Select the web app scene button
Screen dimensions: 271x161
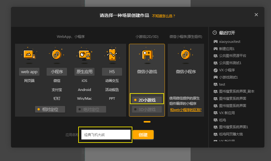coord(29,72)
